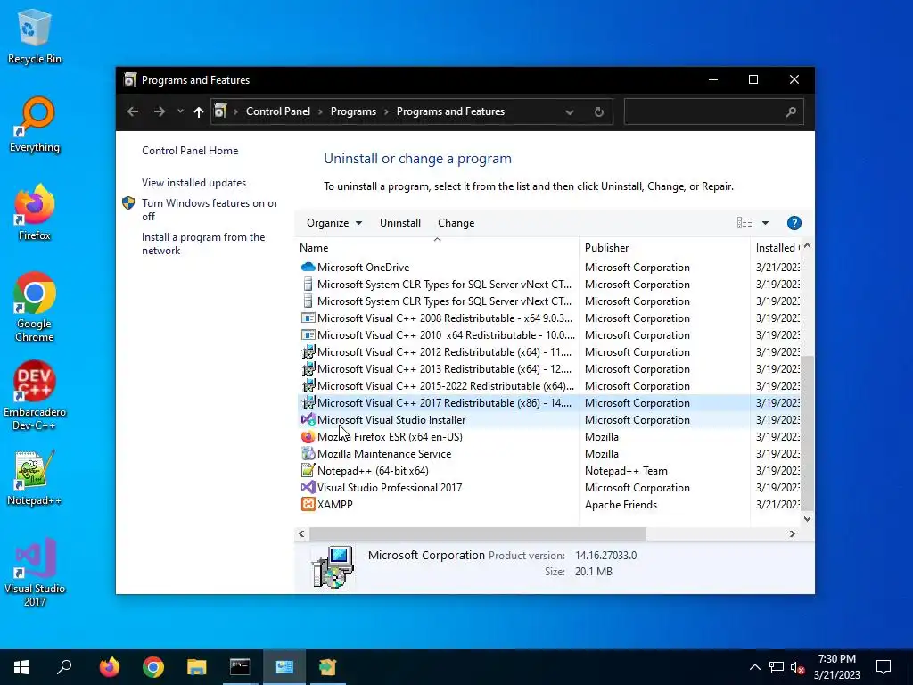Click the Control Panel breadcrumb
The height and width of the screenshot is (685, 913).
[278, 111]
